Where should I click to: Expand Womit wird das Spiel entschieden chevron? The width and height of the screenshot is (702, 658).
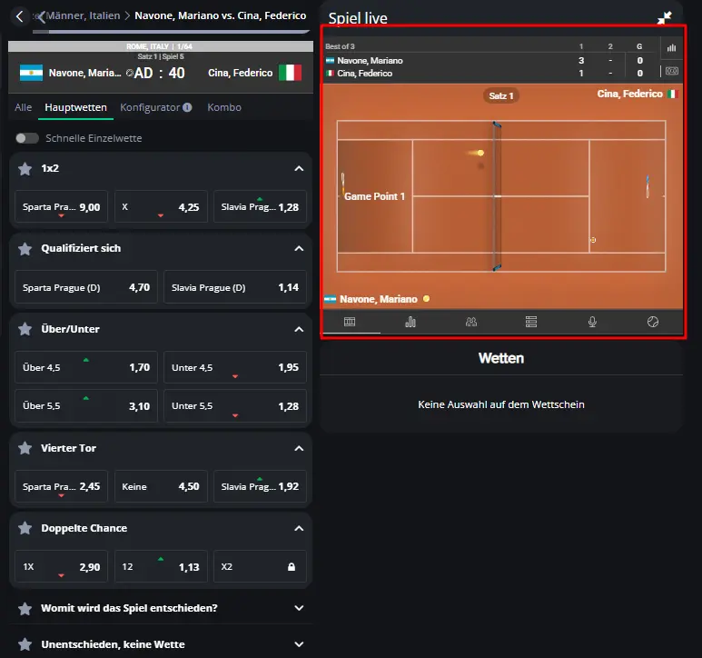click(x=299, y=608)
